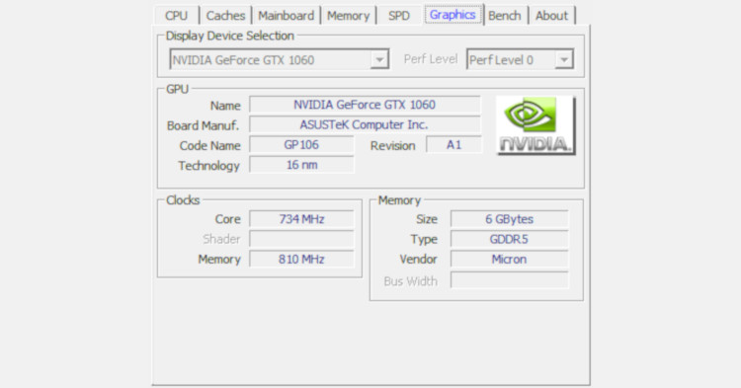Screen dimensions: 741x388
Task: Select the A1 revision value
Action: click(453, 145)
